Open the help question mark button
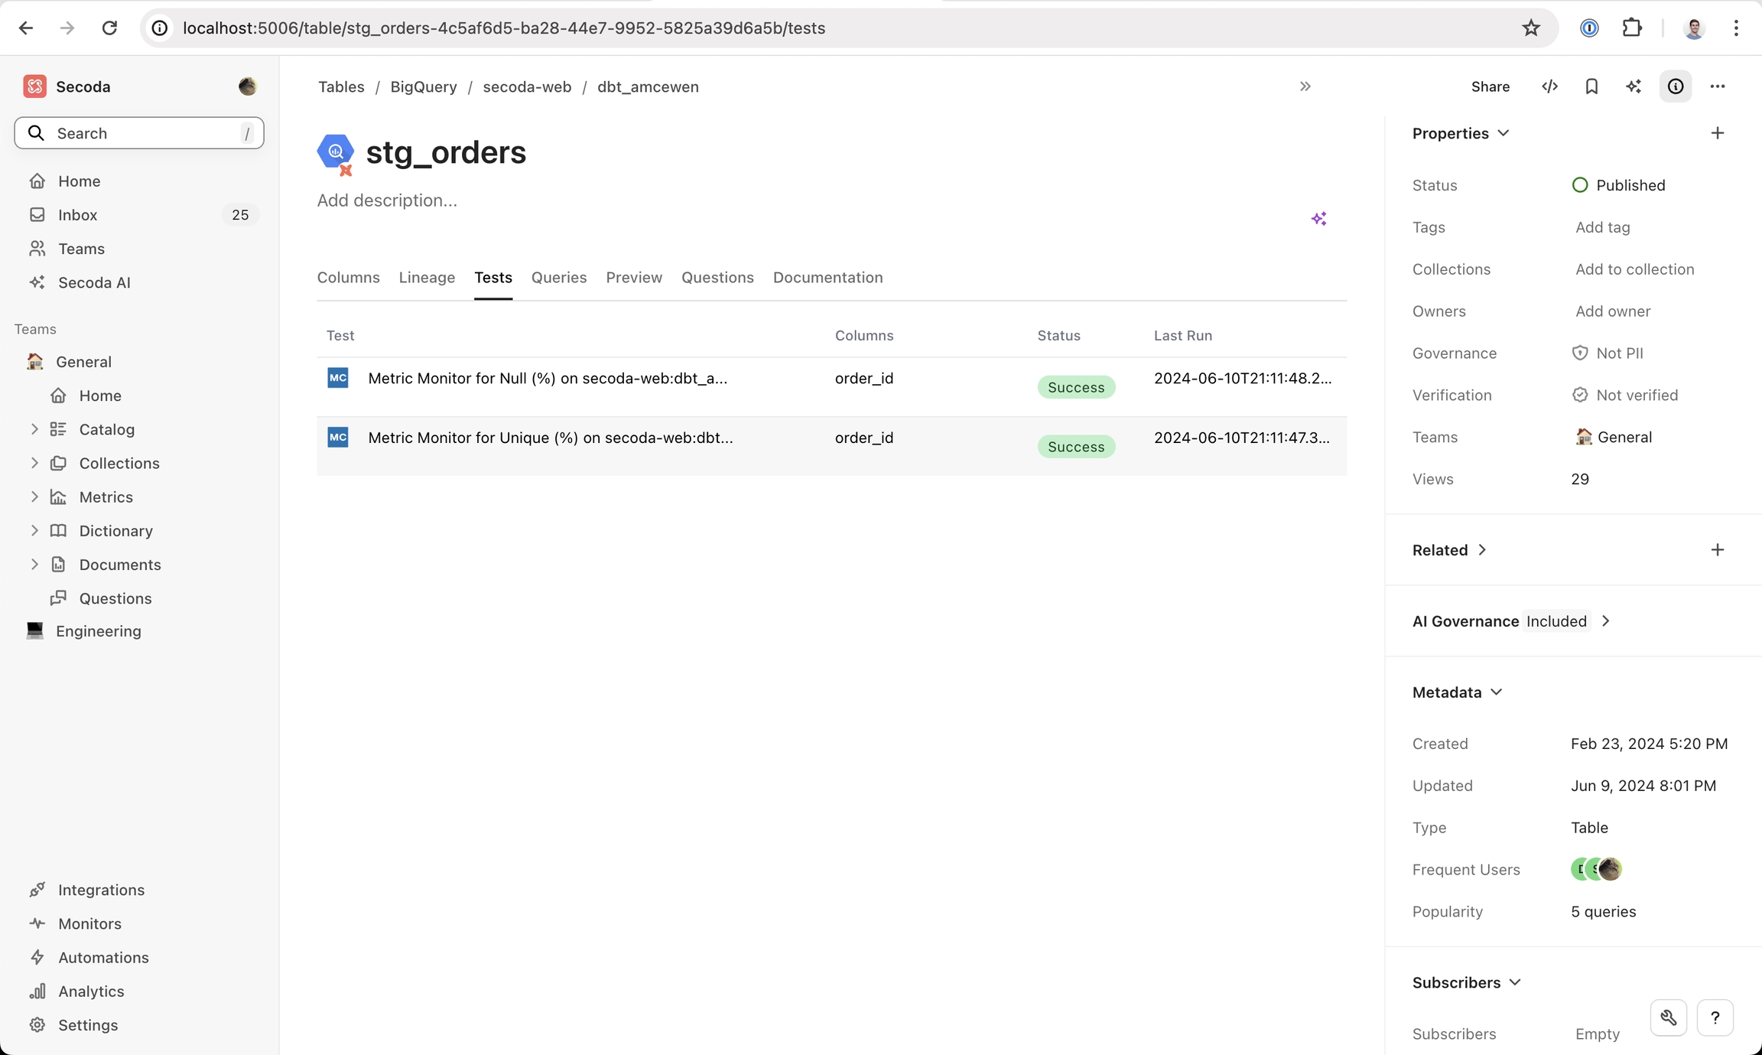The width and height of the screenshot is (1762, 1055). coord(1715,1018)
